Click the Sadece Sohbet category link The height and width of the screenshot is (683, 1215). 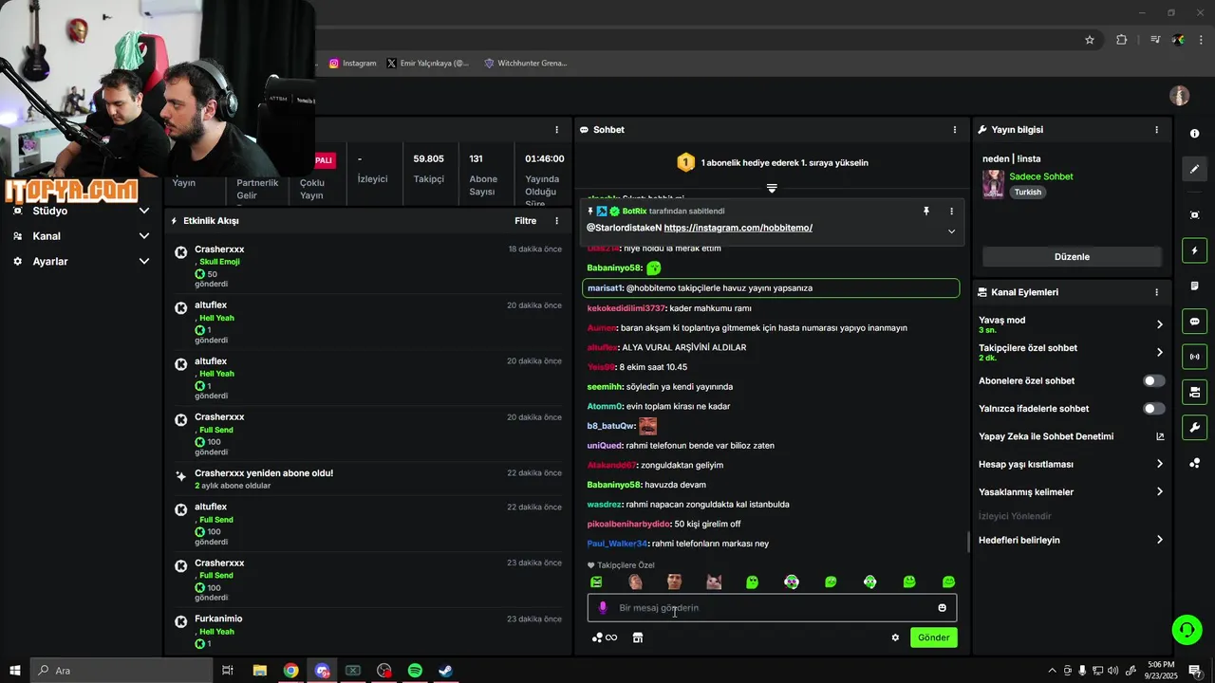1041,176
